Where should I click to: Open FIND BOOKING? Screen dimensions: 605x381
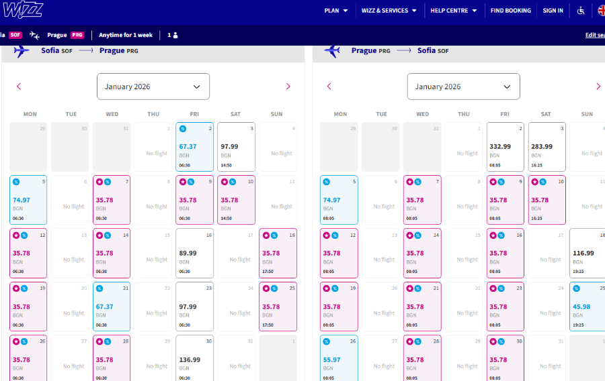click(510, 11)
